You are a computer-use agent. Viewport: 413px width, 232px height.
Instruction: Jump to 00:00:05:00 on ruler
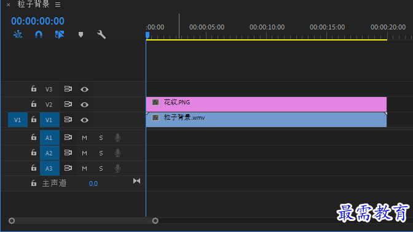click(x=206, y=28)
